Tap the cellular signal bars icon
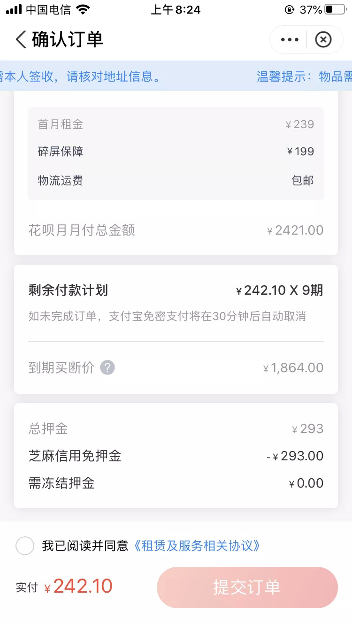This screenshot has width=352, height=626. tap(14, 10)
